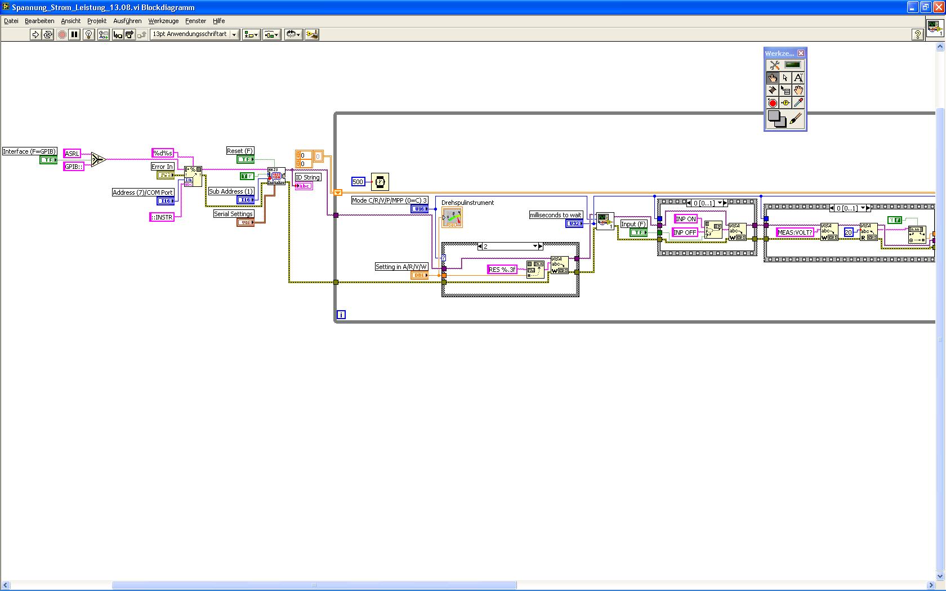The image size is (946, 591).
Task: Click the Serial Settings cluster terminal
Action: click(246, 222)
